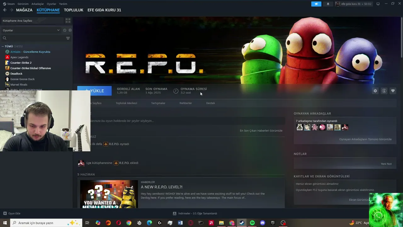The width and height of the screenshot is (403, 227).
Task: Open the library advanced filter options
Action: tap(68, 38)
